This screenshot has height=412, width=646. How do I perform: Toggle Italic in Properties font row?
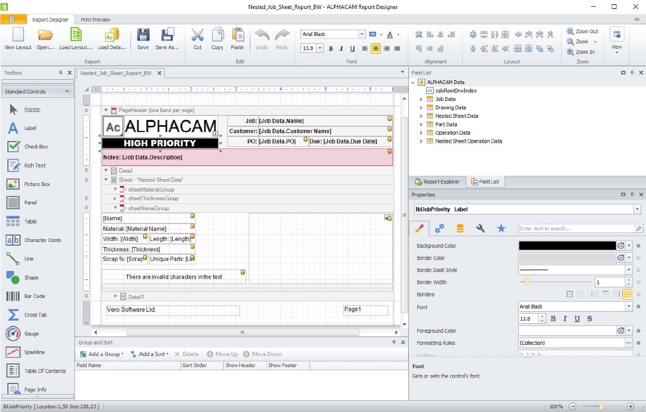(565, 319)
